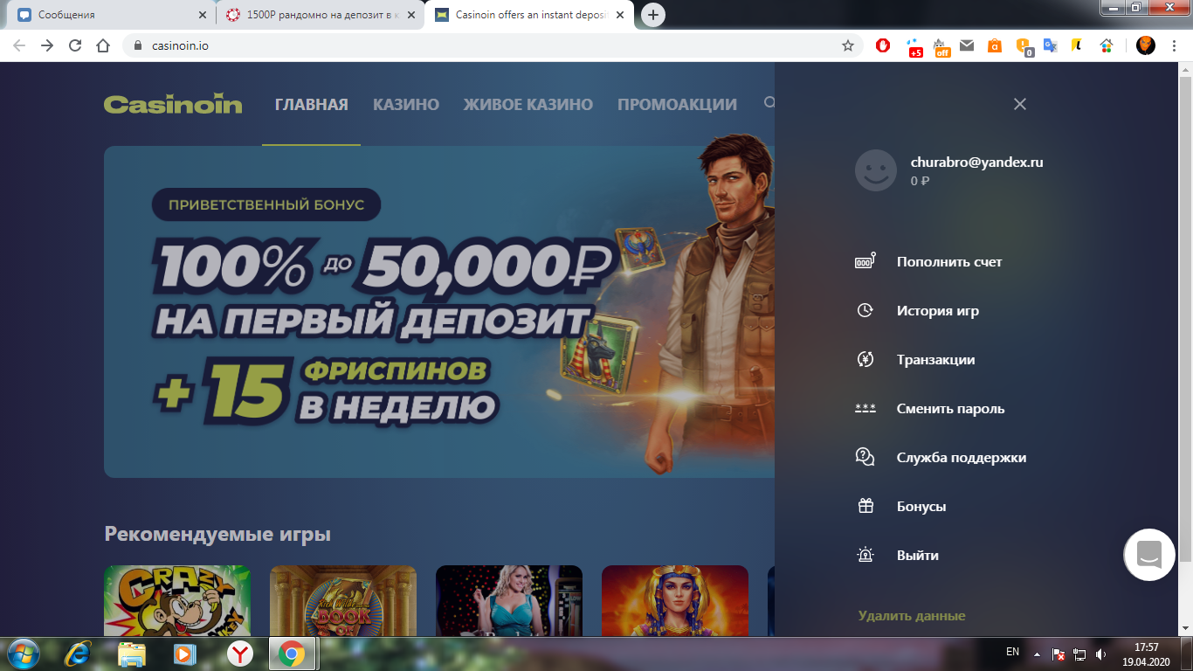Select the История игр clock icon
Viewport: 1193px width, 671px height.
[x=865, y=310]
